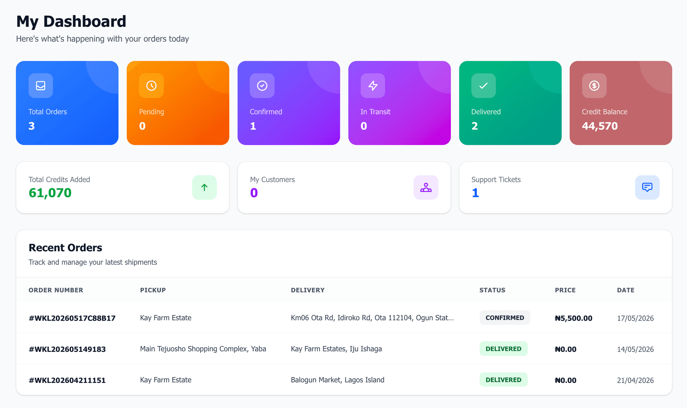The width and height of the screenshot is (687, 408).
Task: Click the DATE column header
Action: [625, 290]
